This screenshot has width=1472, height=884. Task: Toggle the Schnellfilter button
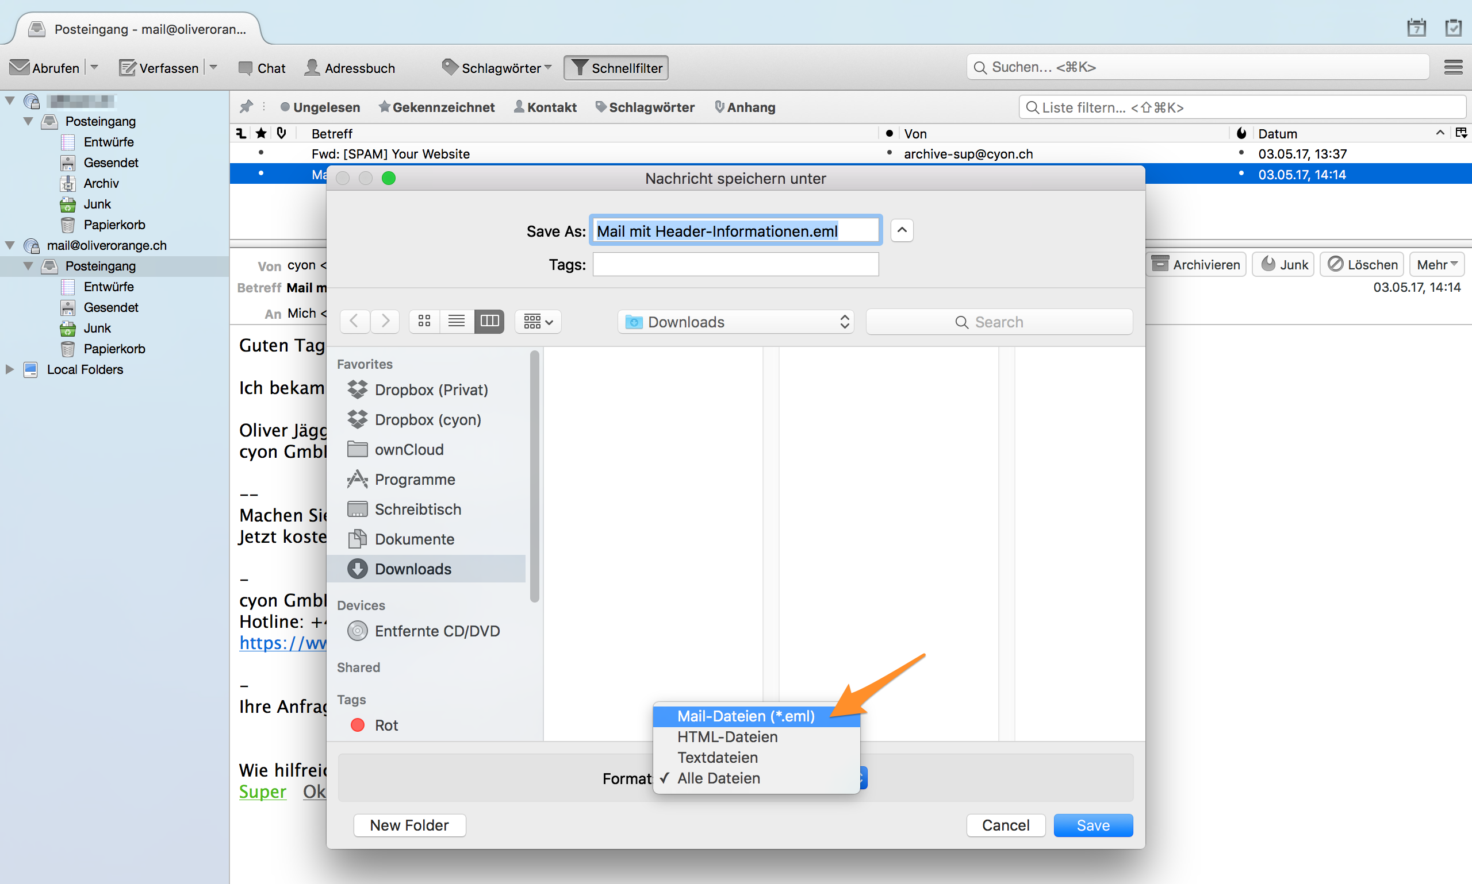click(616, 68)
